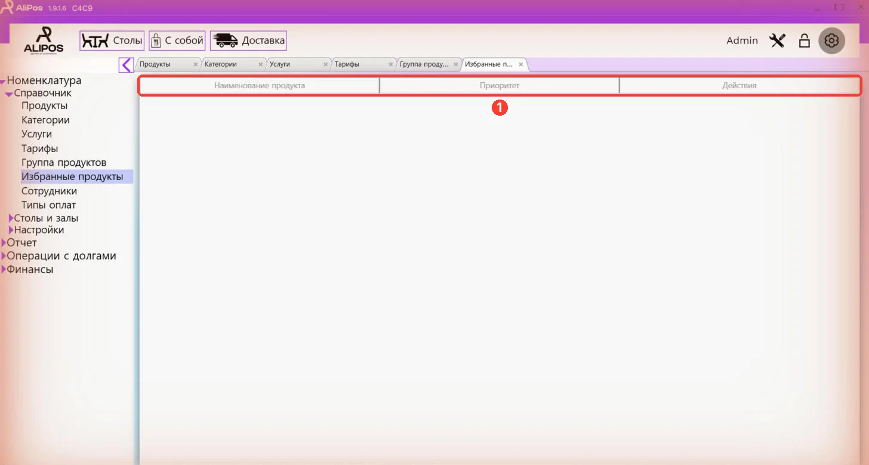Close the Избранные п... tab
869x465 pixels.
click(521, 64)
